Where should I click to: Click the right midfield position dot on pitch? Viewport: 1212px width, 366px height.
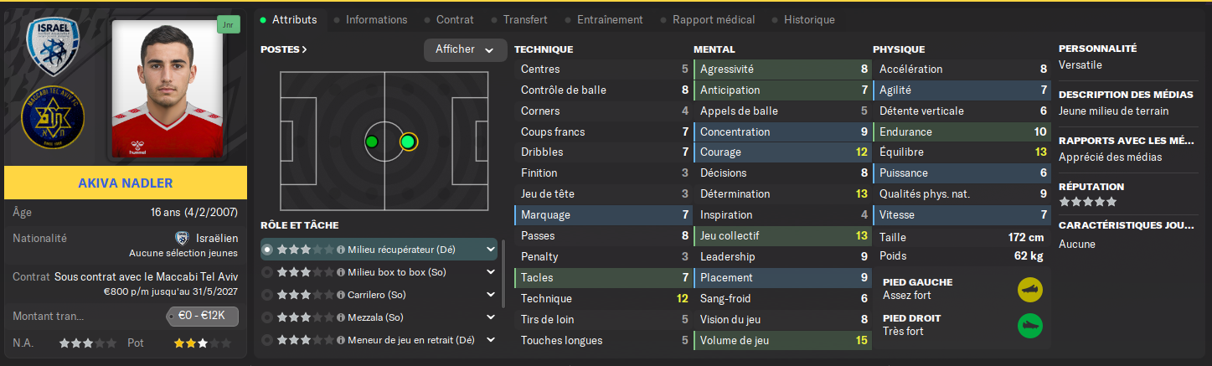tap(408, 142)
